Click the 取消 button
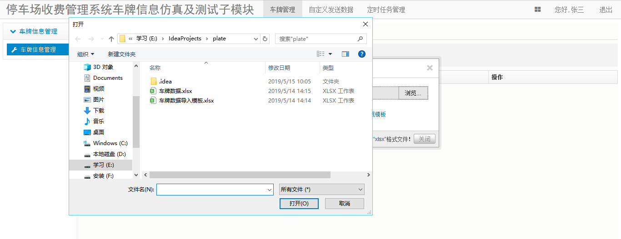The height and width of the screenshot is (239, 621). point(345,204)
